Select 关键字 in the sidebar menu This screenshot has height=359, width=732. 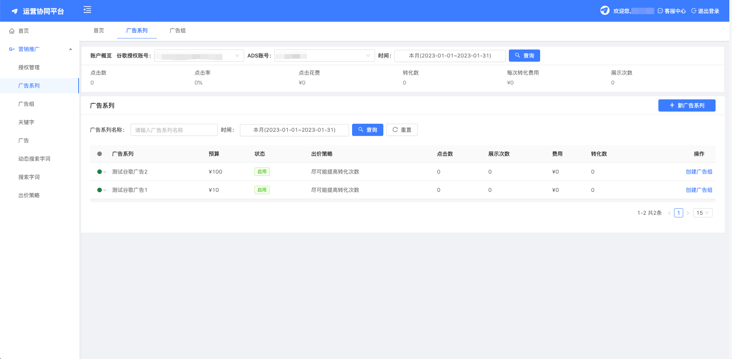coord(26,122)
